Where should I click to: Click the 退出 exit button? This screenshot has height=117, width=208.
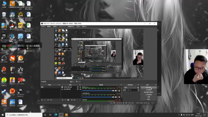[148, 99]
